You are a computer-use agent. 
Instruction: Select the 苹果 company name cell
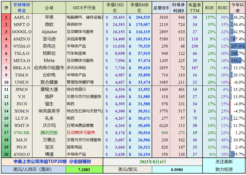[49, 17]
